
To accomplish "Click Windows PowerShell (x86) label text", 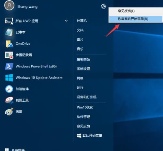I will pos(36,66).
